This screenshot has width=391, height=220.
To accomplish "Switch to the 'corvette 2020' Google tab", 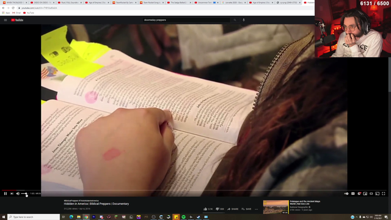I will pos(233,2).
